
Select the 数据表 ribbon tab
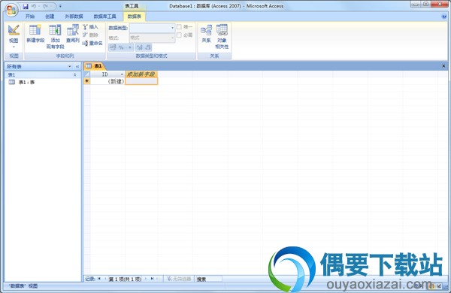[x=135, y=17]
